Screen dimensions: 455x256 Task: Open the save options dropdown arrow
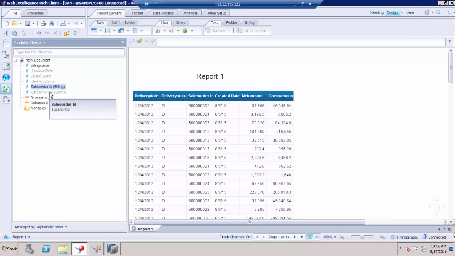tap(33, 23)
